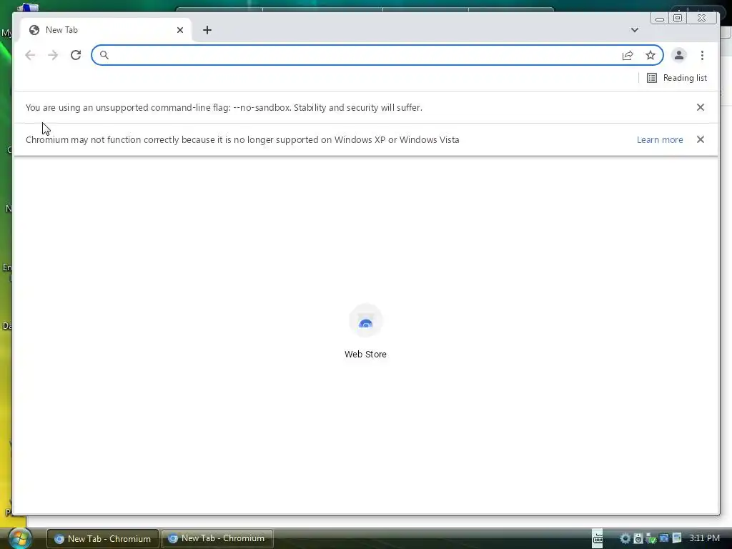
Task: Bookmark this tab with the star icon
Action: coord(651,56)
